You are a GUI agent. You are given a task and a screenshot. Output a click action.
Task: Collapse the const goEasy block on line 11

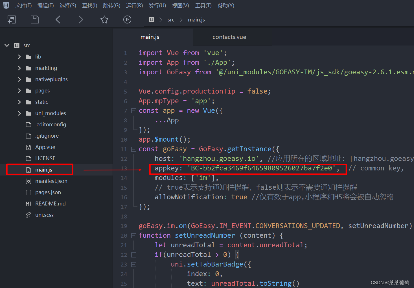(x=133, y=149)
